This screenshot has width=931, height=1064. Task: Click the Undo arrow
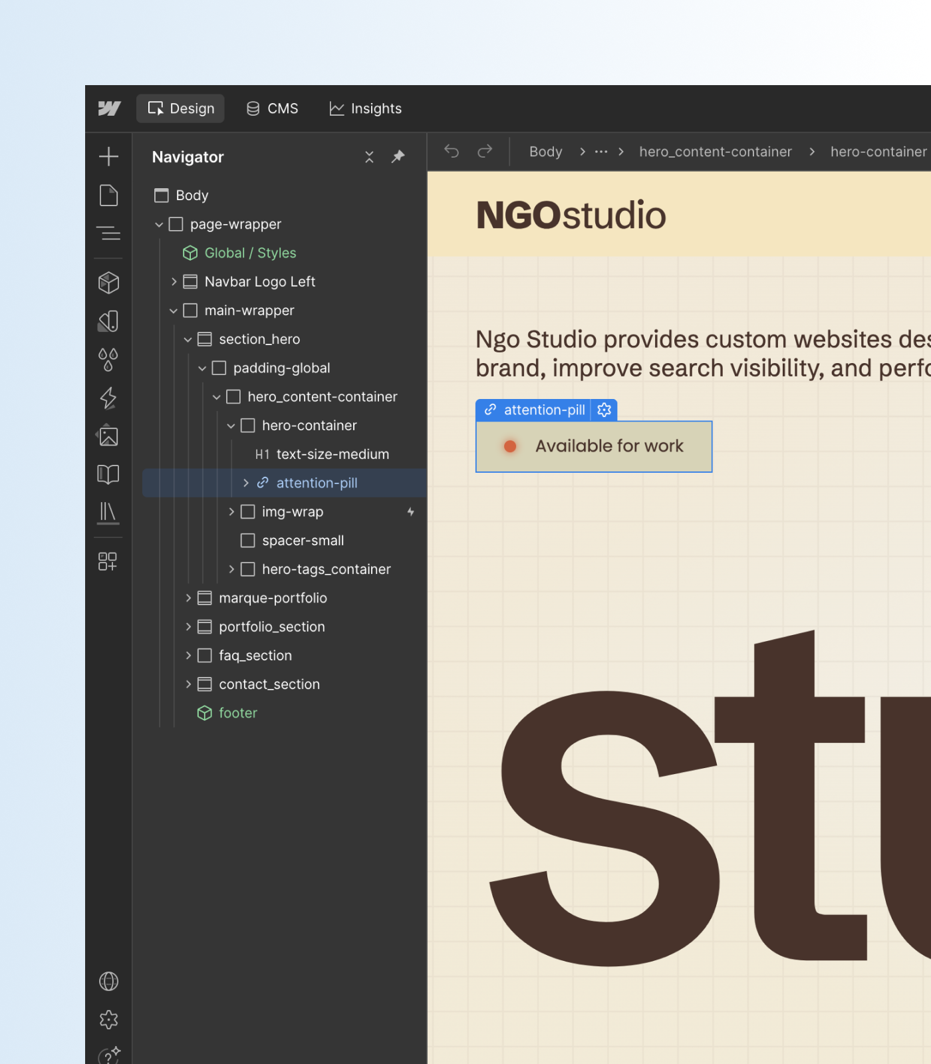tap(452, 152)
